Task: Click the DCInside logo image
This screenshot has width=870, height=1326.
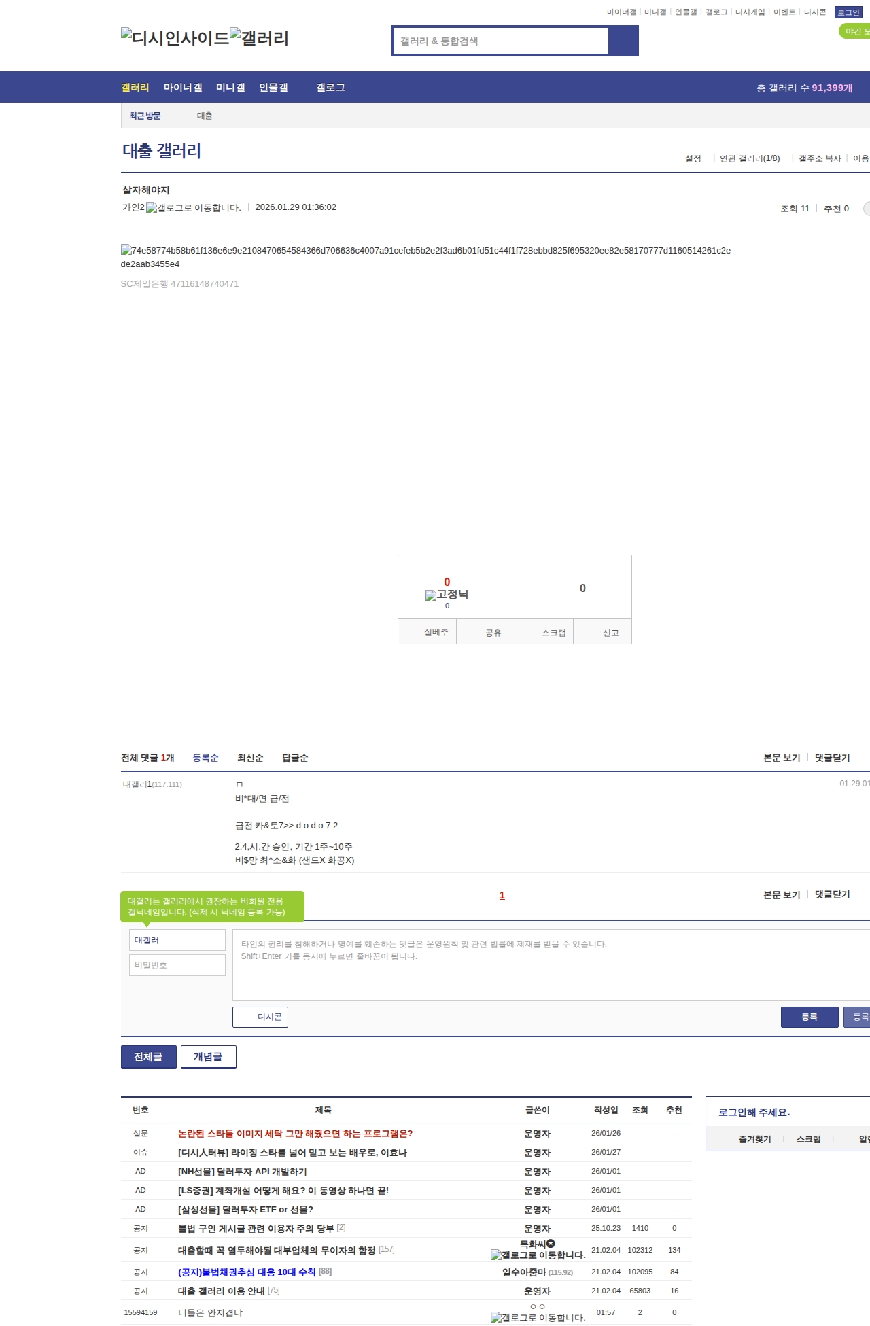Action: [x=175, y=37]
